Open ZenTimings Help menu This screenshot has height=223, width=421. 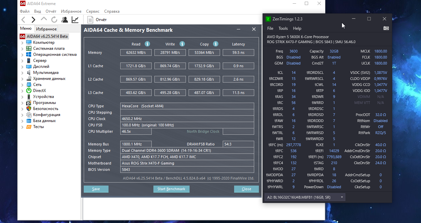tap(297, 28)
